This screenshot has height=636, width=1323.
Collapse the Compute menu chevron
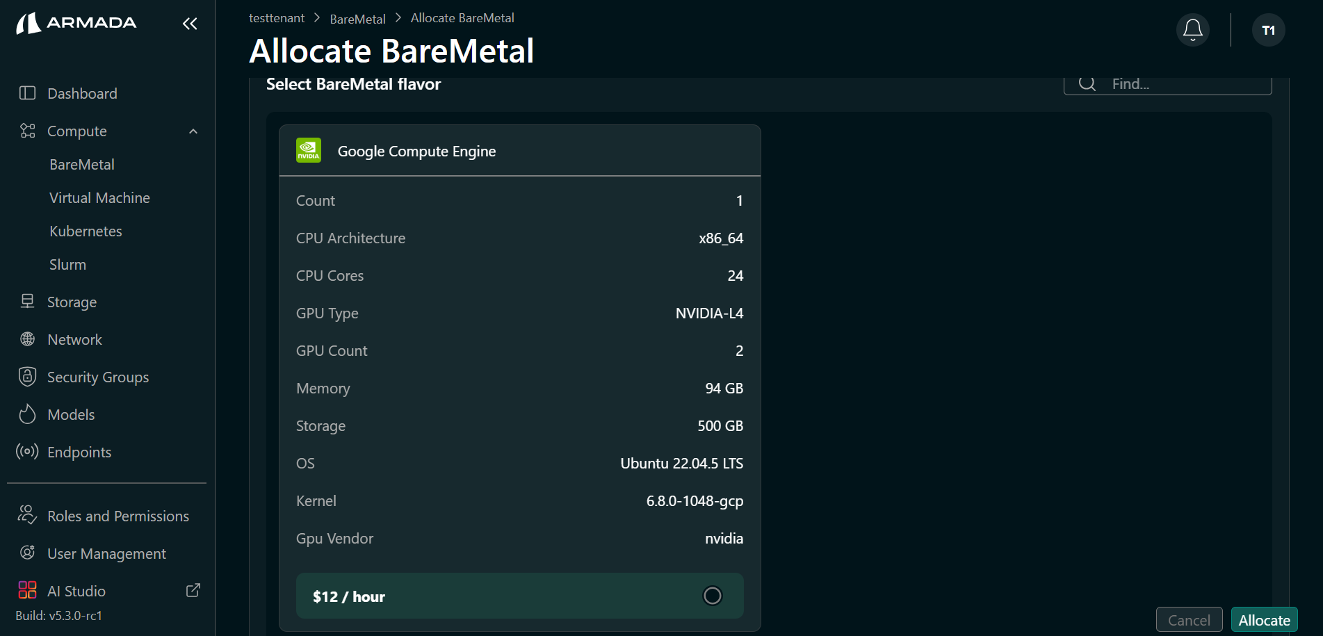(x=193, y=131)
